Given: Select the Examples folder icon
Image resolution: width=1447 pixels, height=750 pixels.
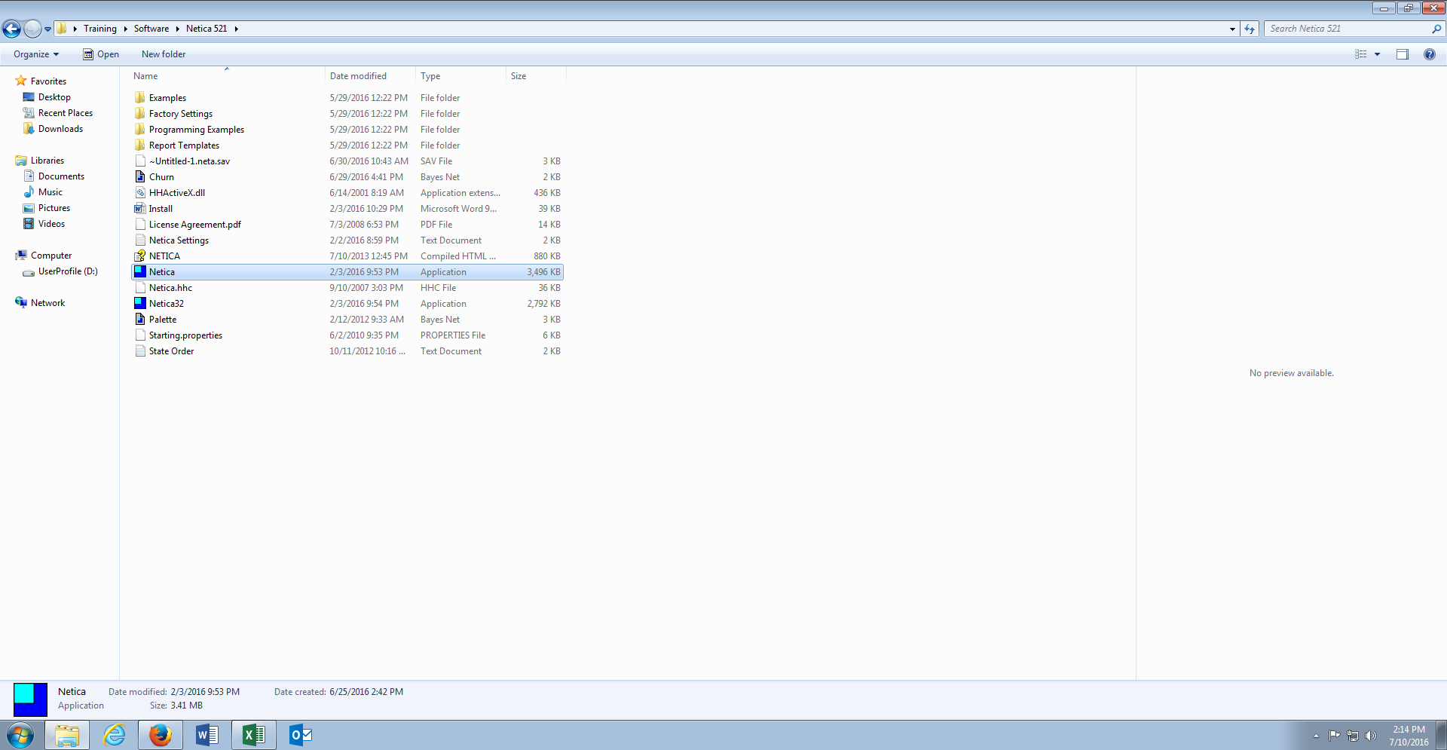Looking at the screenshot, I should (x=140, y=97).
